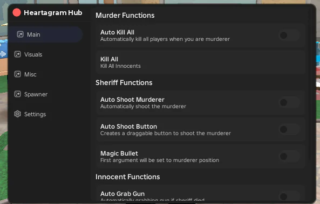The image size is (320, 204).
Task: Select the Spawner tab label
Action: pyautogui.click(x=36, y=95)
